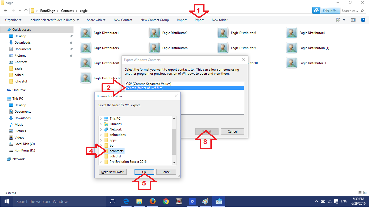Open Microsoft Edge from the taskbar
The width and height of the screenshot is (369, 207).
tap(126, 201)
